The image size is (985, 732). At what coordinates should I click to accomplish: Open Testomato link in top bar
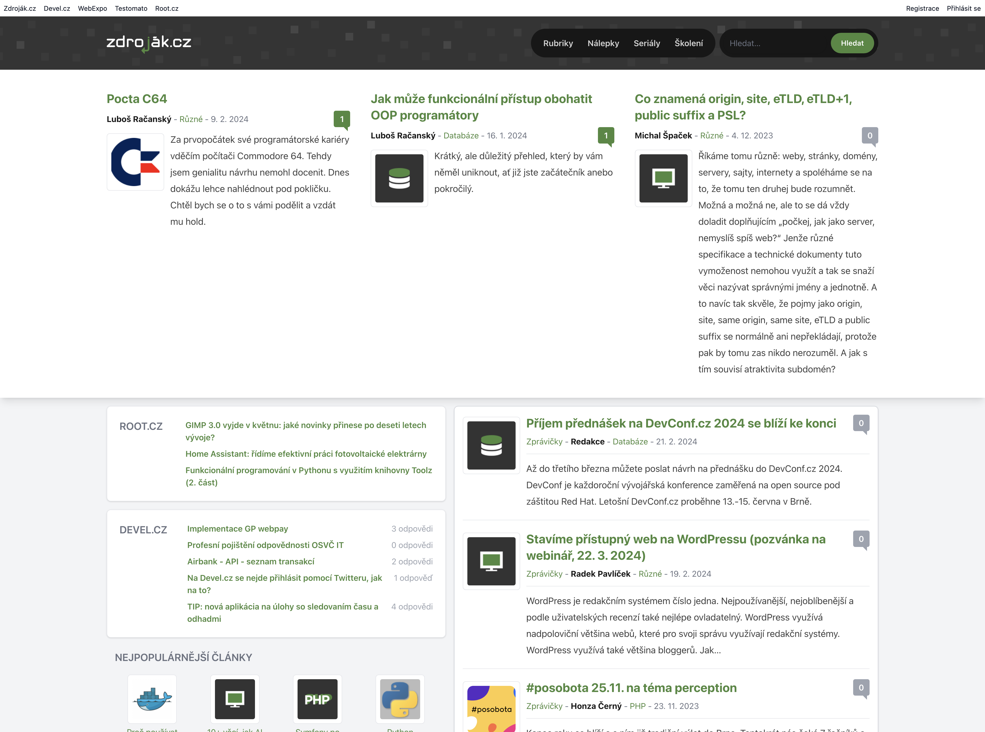point(131,8)
